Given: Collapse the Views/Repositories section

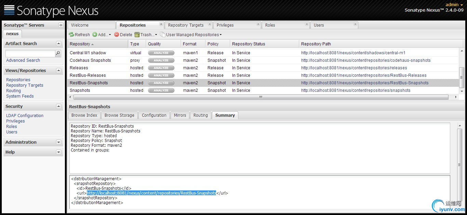Looking at the screenshot, I should (58, 71).
